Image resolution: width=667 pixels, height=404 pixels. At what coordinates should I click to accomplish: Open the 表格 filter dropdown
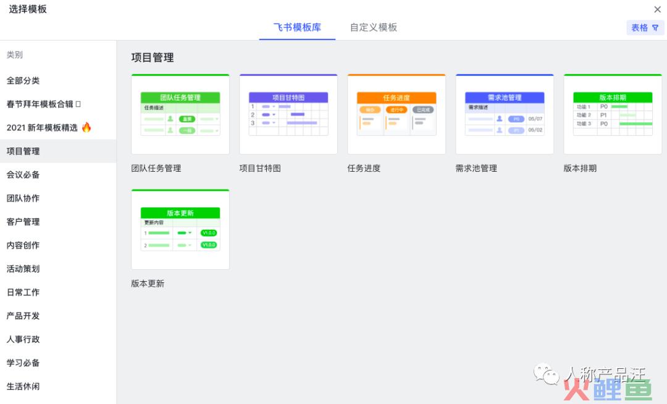[645, 28]
